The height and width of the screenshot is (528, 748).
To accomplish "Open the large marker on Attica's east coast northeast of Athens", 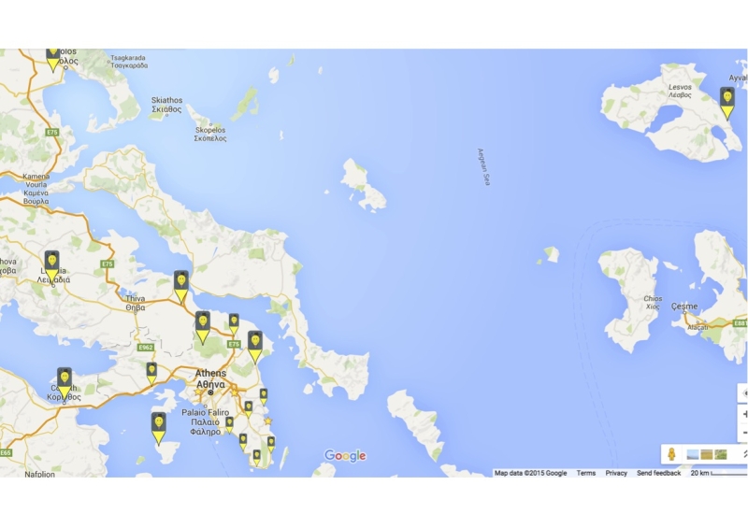I will [255, 347].
